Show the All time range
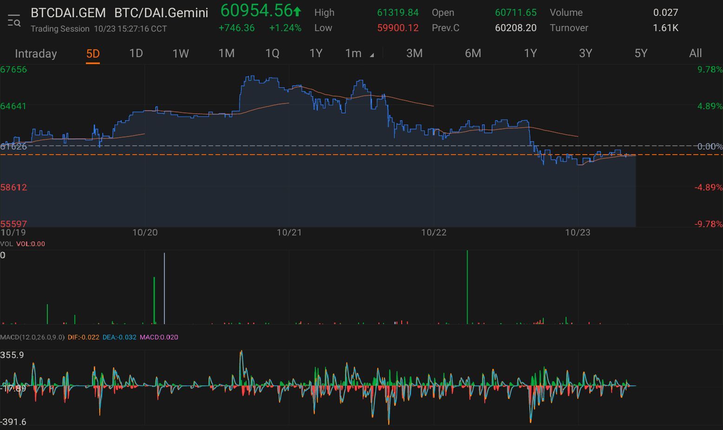This screenshot has height=430, width=723. (x=695, y=53)
